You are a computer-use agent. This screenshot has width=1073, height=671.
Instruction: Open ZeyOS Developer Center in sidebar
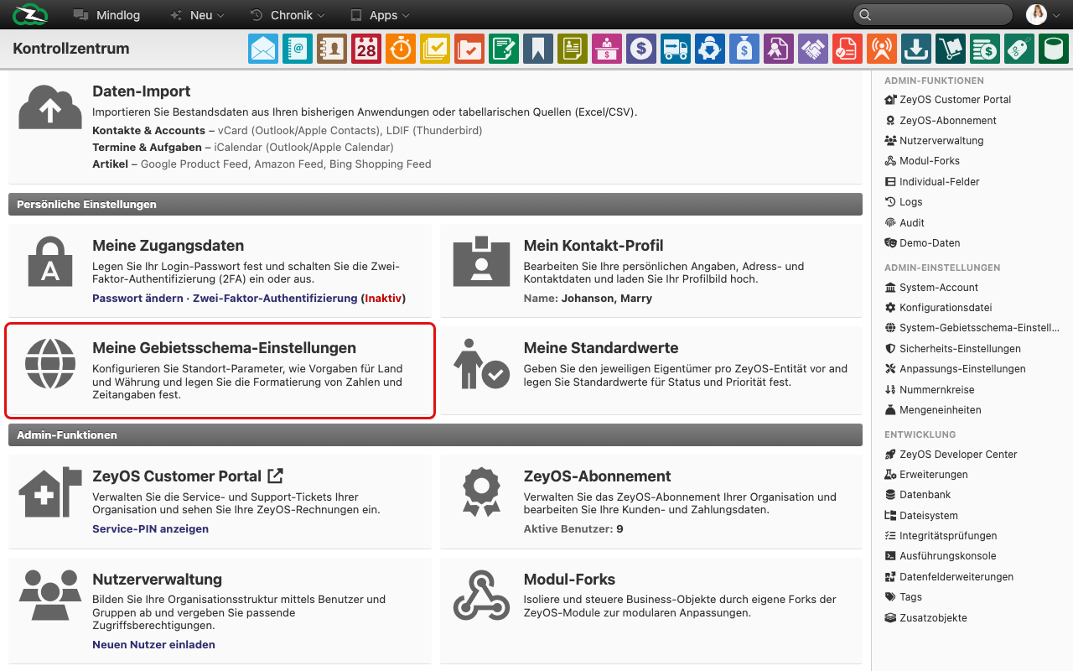tap(951, 454)
